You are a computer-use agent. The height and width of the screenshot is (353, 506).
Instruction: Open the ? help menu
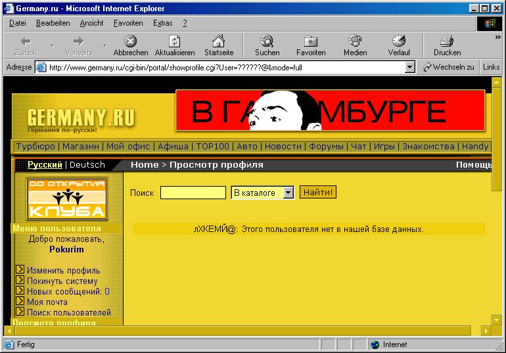tap(185, 23)
